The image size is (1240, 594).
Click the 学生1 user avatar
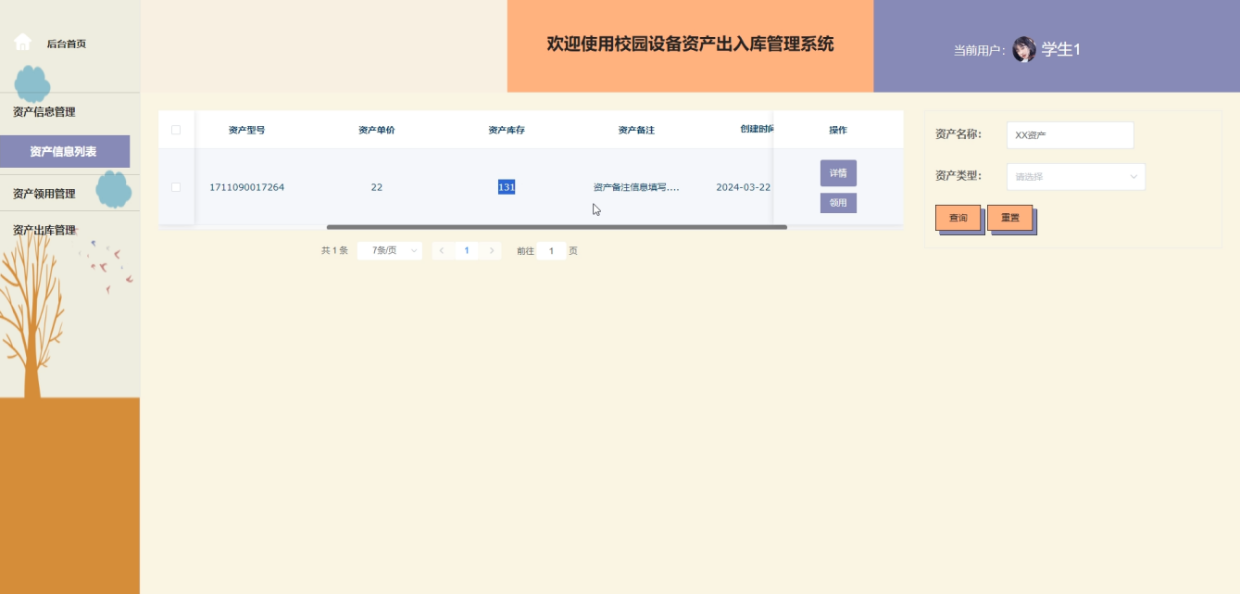click(1024, 49)
